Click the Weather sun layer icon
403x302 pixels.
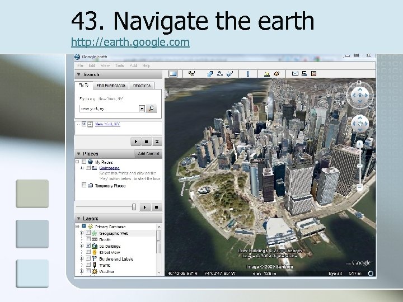(x=95, y=271)
